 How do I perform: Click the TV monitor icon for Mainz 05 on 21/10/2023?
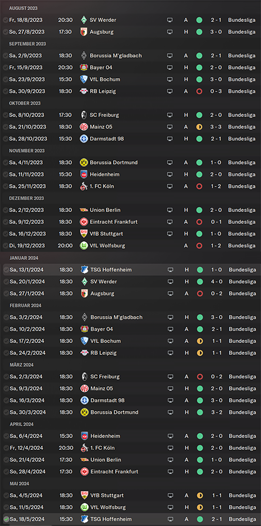click(170, 127)
